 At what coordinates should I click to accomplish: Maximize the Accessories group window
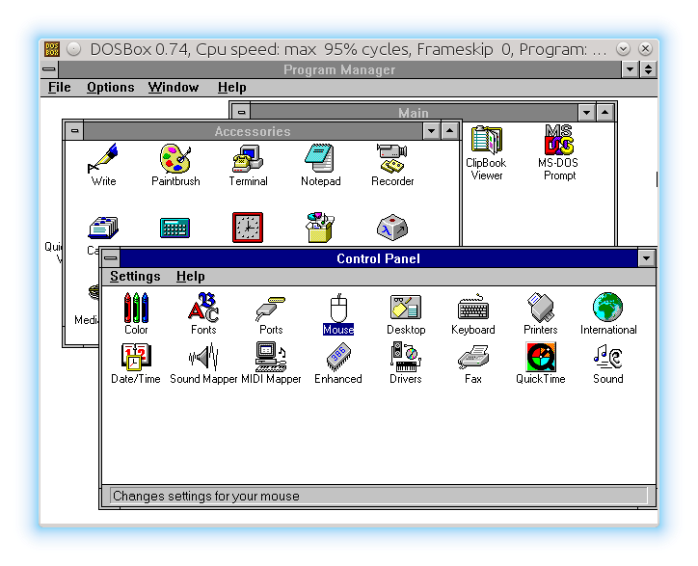(450, 131)
